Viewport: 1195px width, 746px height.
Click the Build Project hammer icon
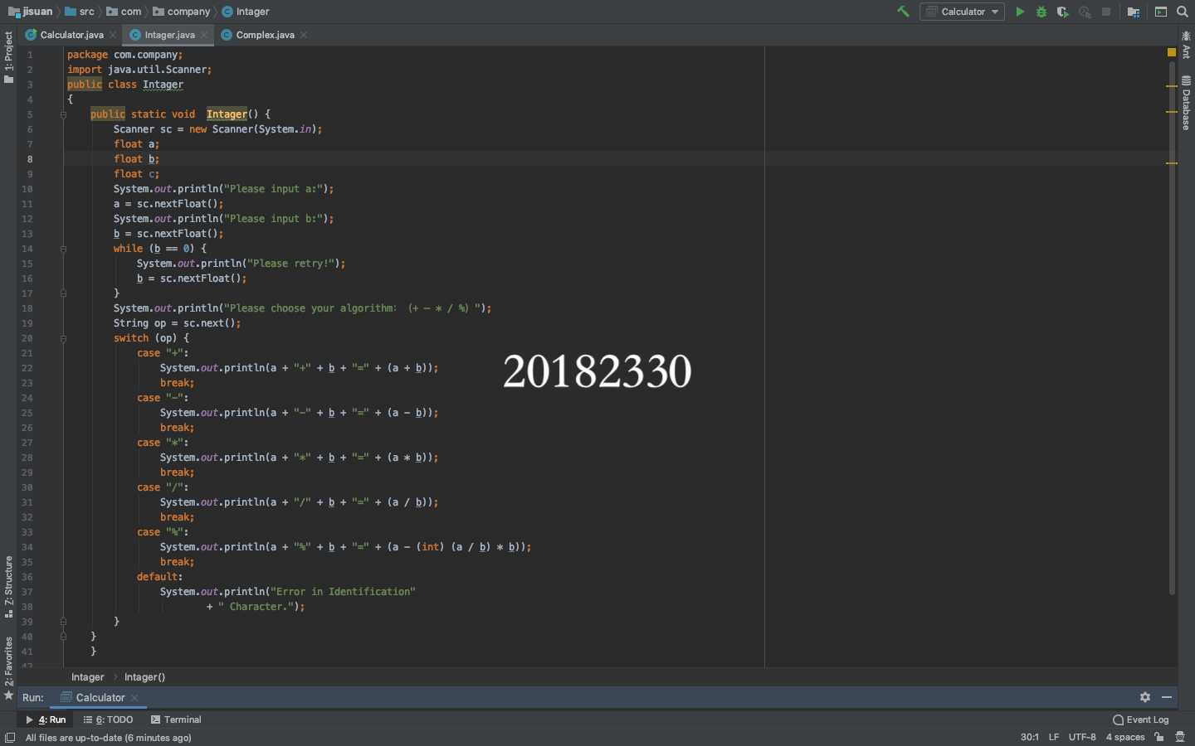tap(903, 12)
